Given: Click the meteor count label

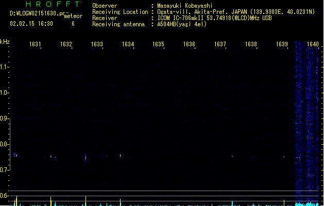Looking at the screenshot, I should point(73,16).
